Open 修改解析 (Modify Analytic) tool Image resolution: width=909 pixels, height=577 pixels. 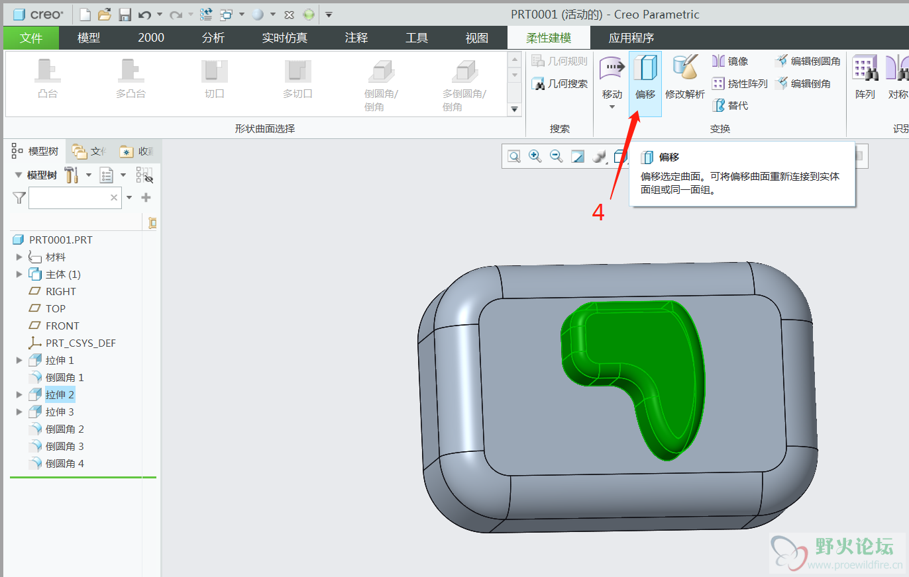pos(685,78)
